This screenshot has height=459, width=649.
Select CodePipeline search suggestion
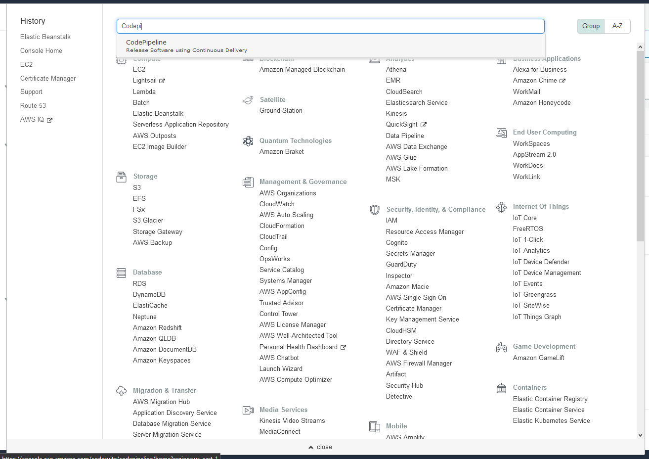tap(331, 46)
